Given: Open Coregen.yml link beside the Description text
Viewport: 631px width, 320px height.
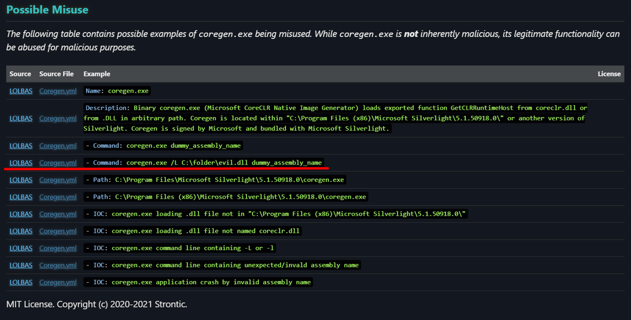Looking at the screenshot, I should tap(58, 118).
